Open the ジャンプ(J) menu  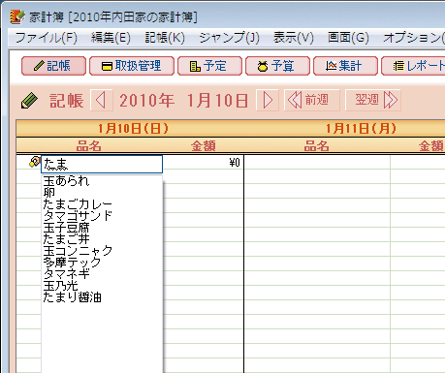pos(230,38)
